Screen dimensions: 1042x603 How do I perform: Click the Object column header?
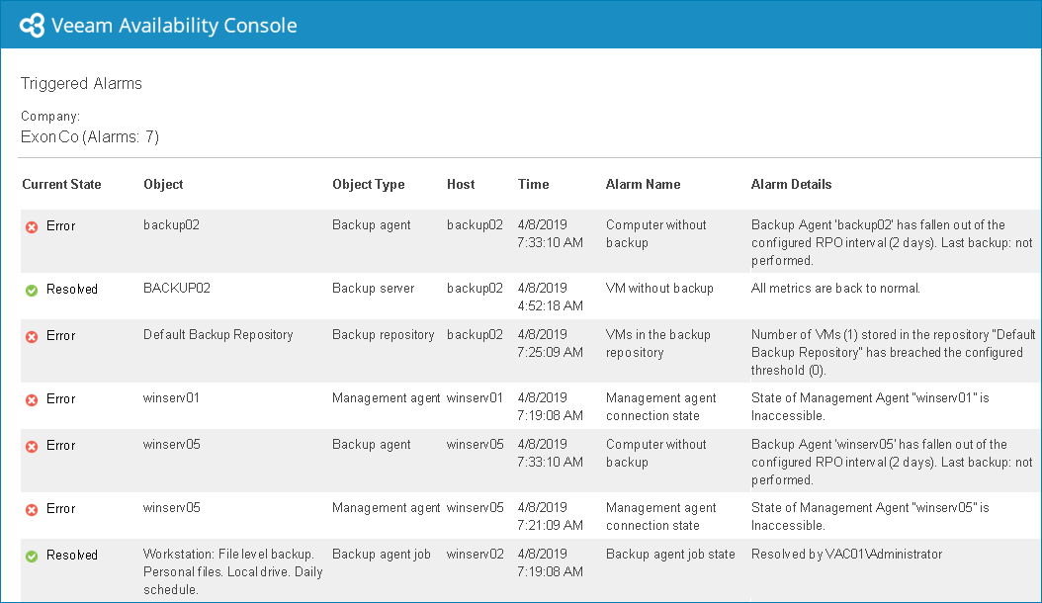[x=163, y=184]
